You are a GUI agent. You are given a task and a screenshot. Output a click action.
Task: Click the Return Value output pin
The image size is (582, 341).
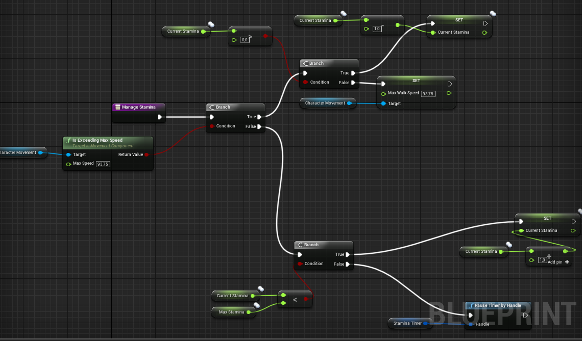(x=147, y=154)
